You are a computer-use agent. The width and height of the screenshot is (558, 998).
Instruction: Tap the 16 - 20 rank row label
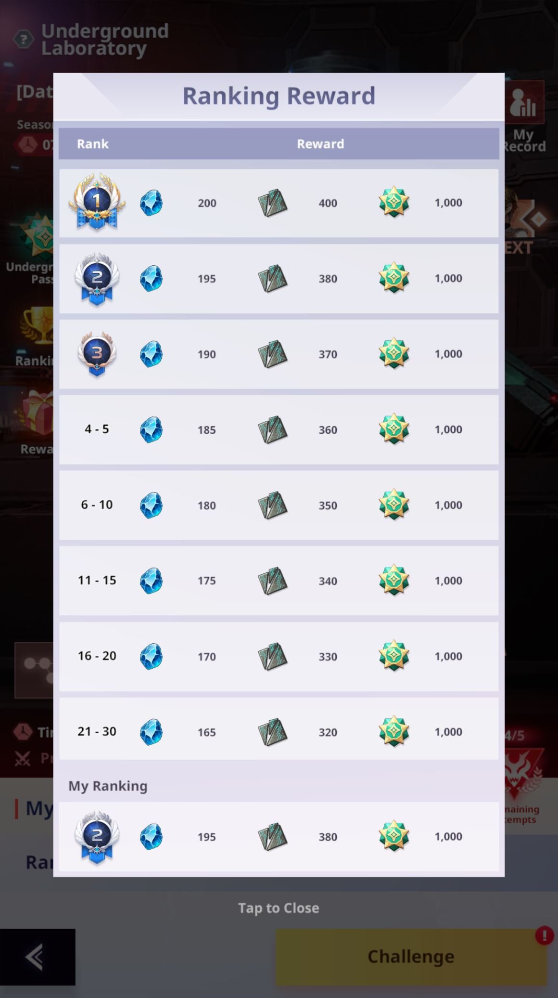[97, 656]
